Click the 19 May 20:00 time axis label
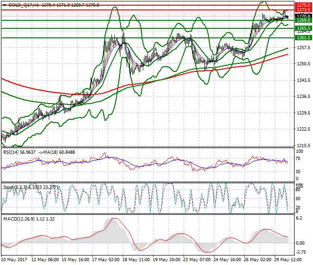 (x=166, y=260)
